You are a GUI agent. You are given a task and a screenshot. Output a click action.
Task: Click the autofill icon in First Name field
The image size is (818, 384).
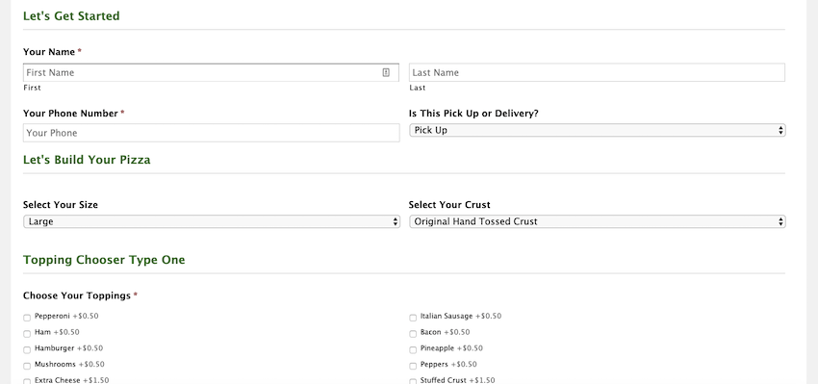pyautogui.click(x=386, y=72)
